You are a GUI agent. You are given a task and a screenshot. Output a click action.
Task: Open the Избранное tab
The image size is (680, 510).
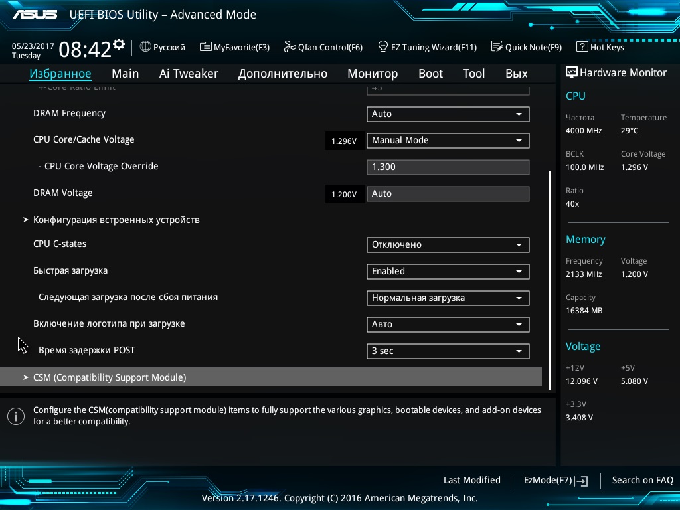pyautogui.click(x=60, y=74)
